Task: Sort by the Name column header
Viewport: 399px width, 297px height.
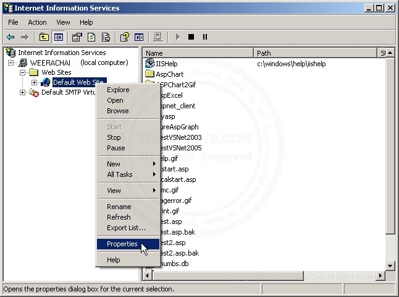Action: tap(198, 53)
